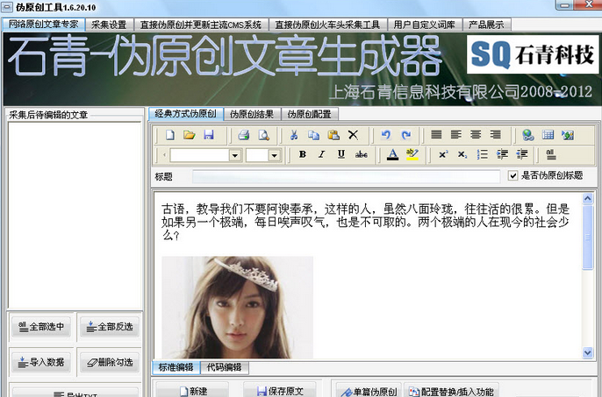Apply justify alignment icon
The width and height of the screenshot is (602, 397).
[x=436, y=135]
